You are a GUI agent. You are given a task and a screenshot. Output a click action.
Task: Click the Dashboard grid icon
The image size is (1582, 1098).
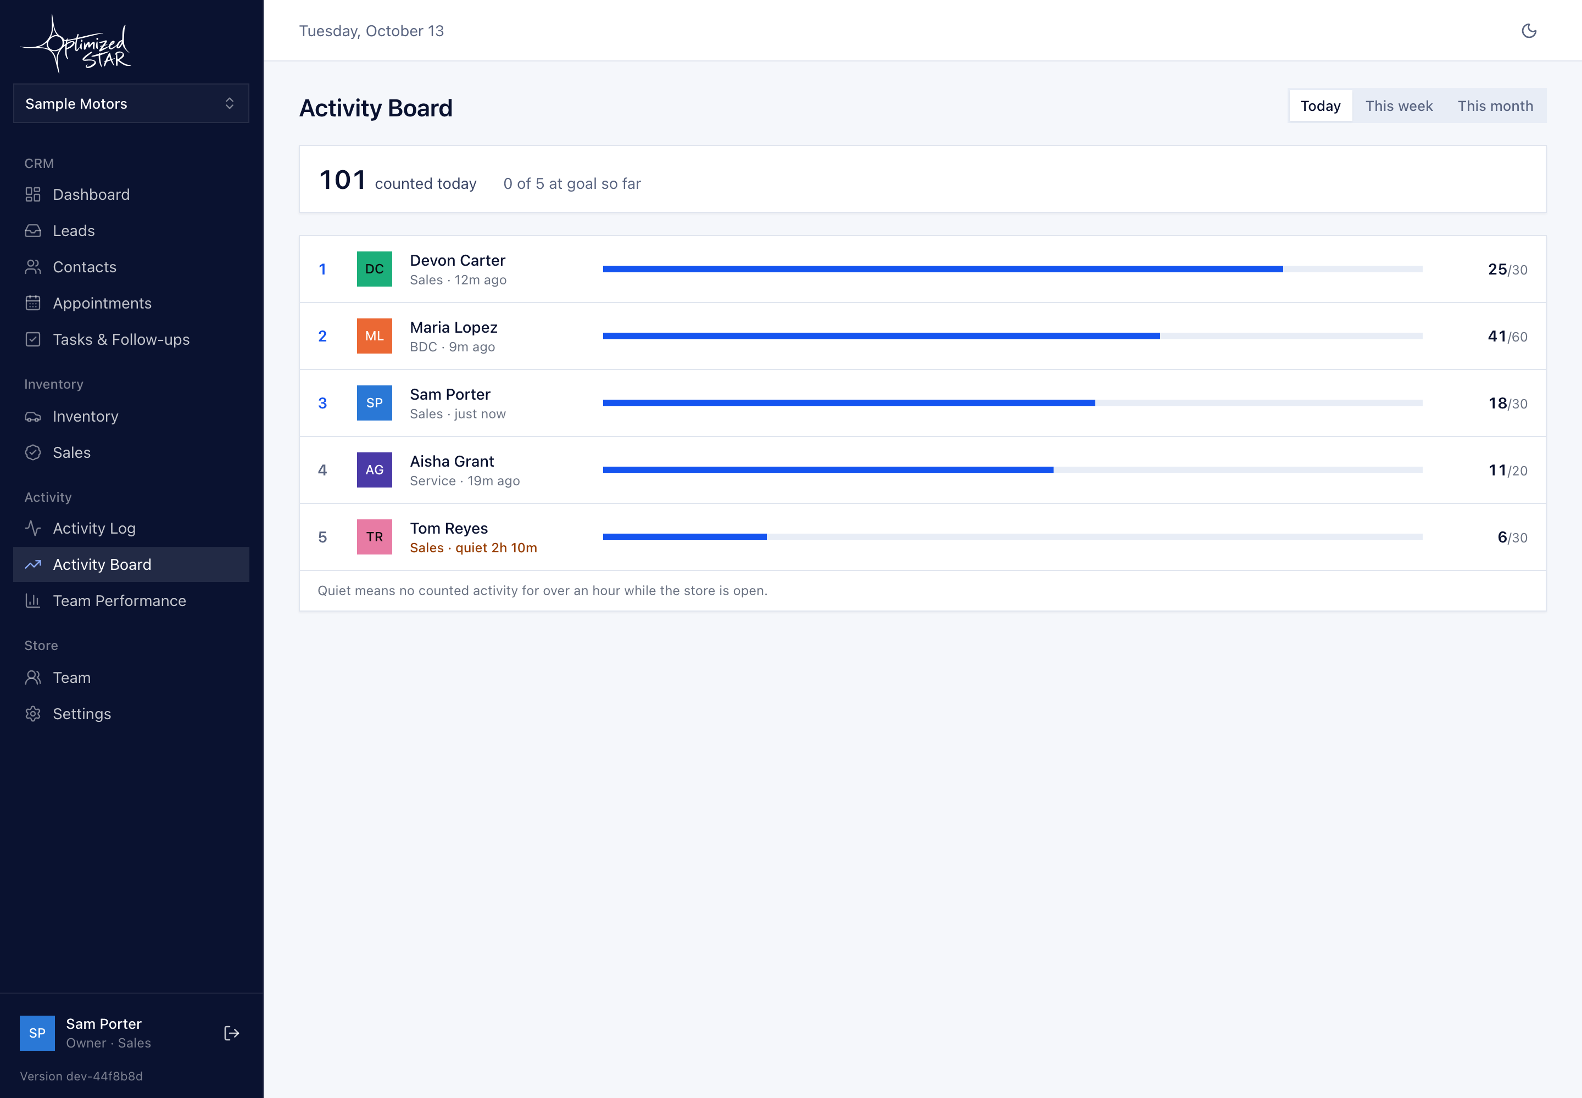coord(33,195)
